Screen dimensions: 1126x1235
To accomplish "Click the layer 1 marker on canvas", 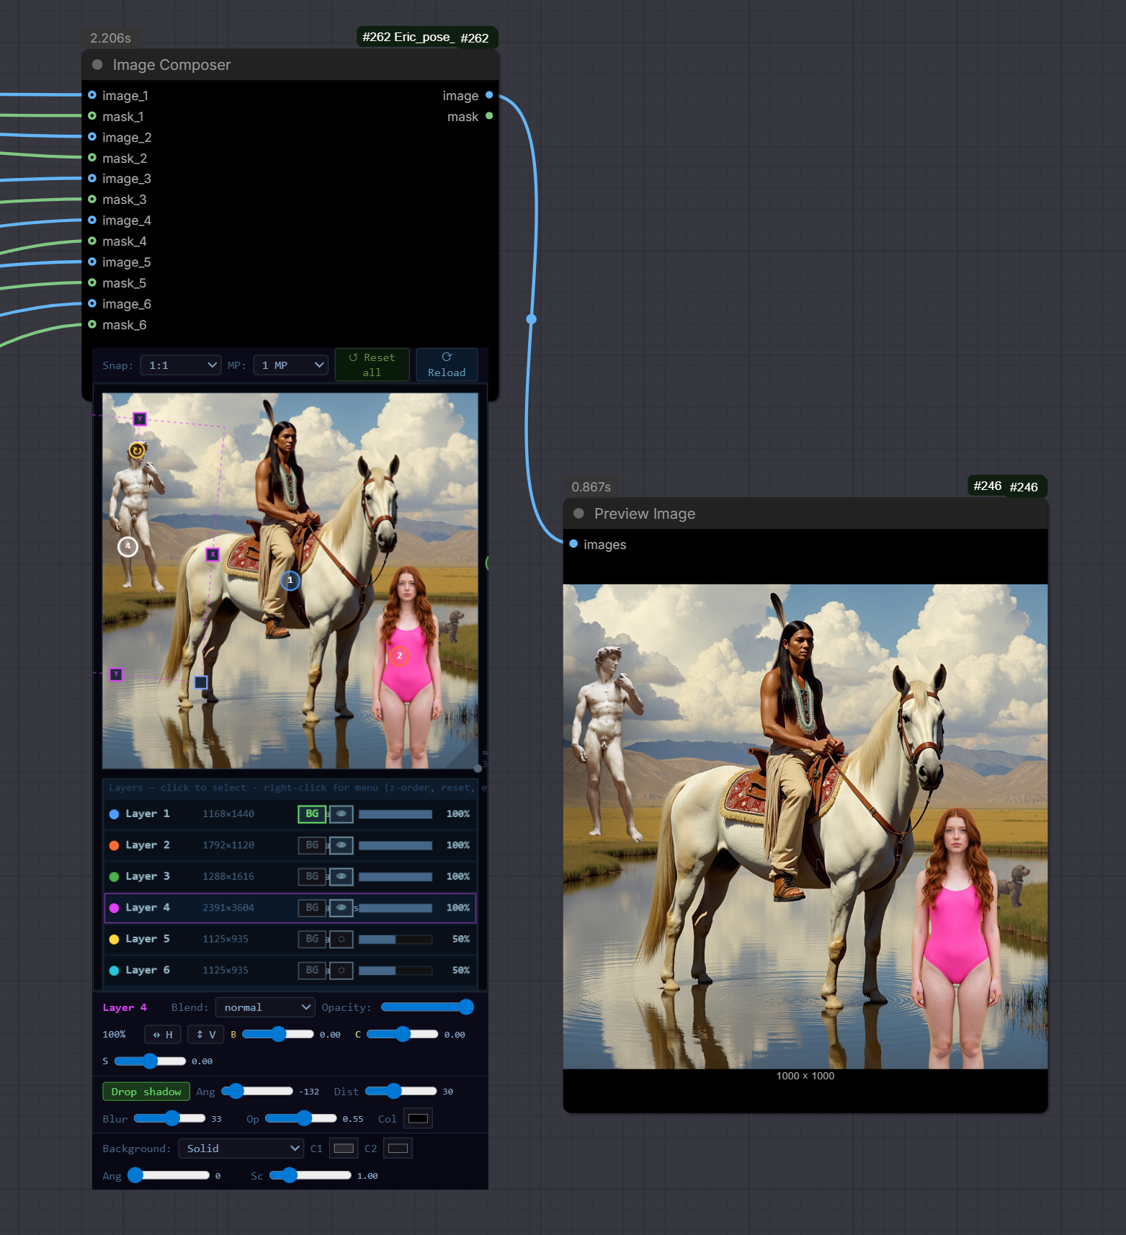I will (x=290, y=580).
